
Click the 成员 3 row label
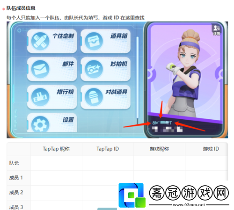click(16, 207)
